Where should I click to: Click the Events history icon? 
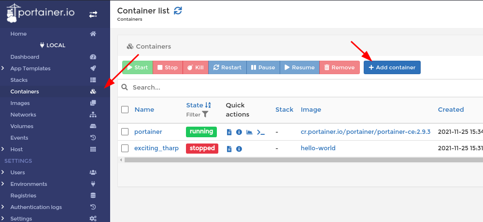pyautogui.click(x=93, y=138)
